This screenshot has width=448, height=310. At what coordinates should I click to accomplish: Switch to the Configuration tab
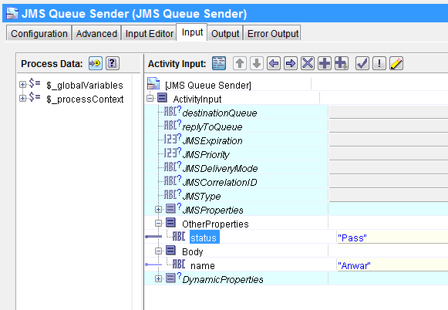click(39, 33)
